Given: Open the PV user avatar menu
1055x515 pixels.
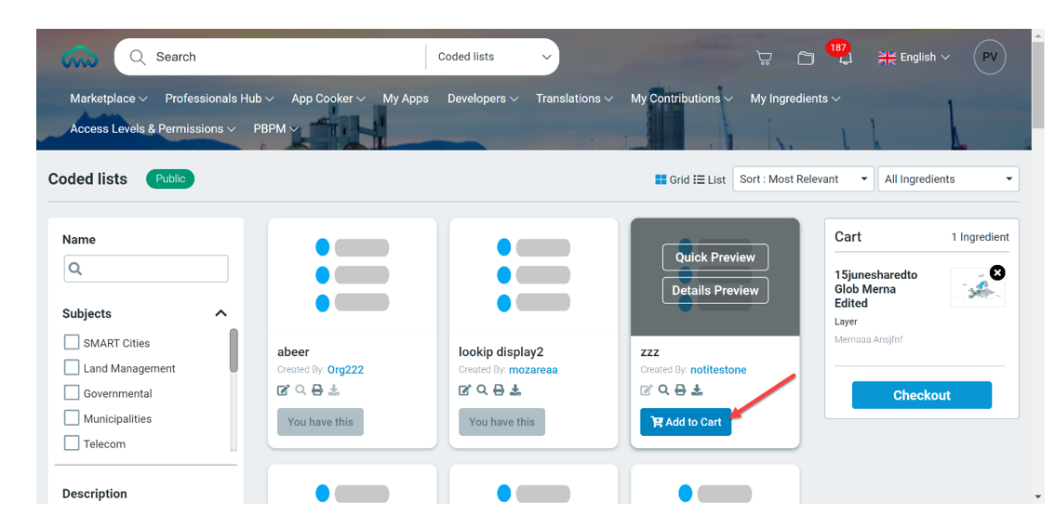Looking at the screenshot, I should (x=990, y=57).
